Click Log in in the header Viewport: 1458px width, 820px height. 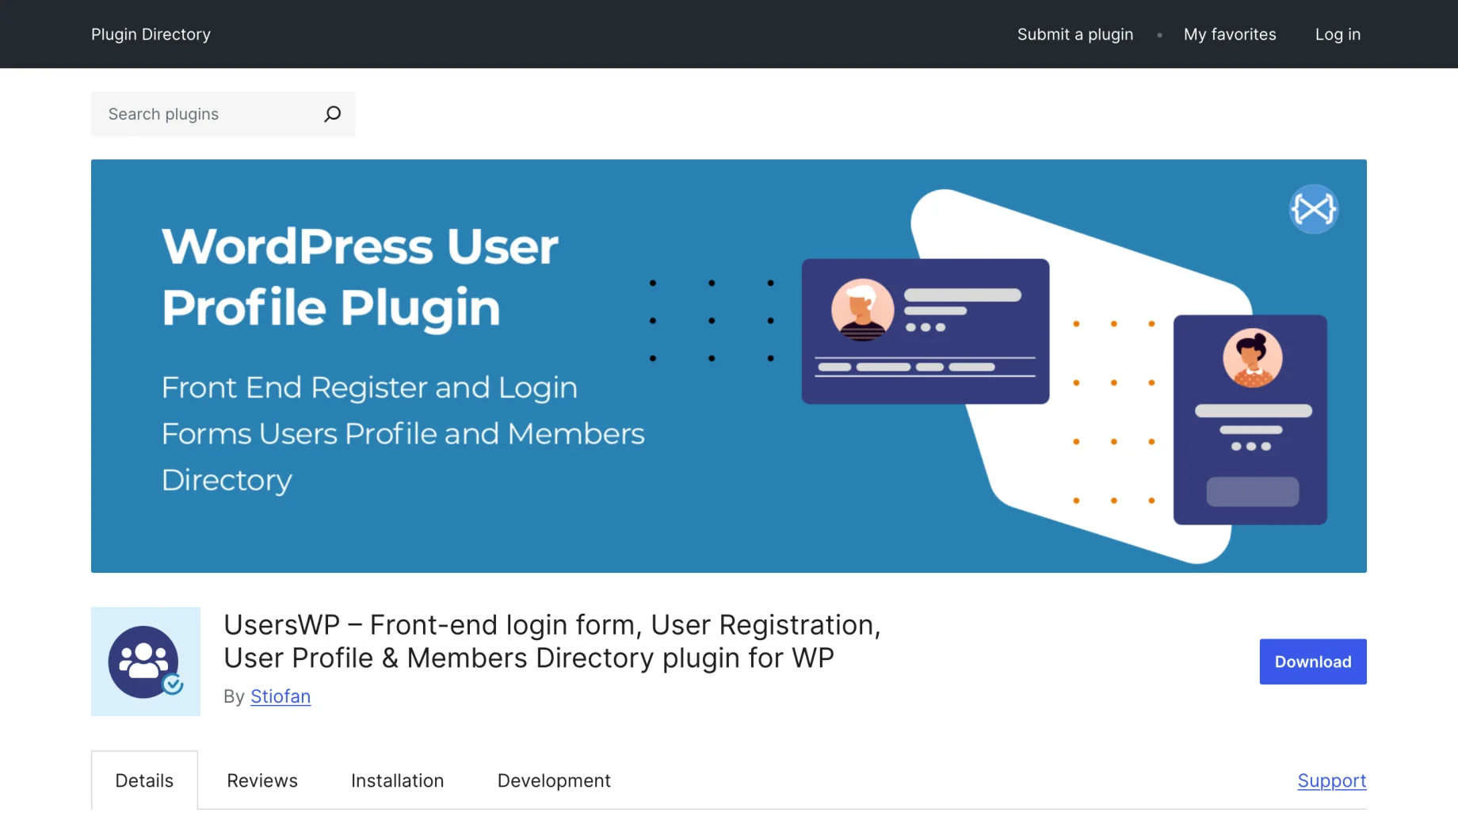1338,34
